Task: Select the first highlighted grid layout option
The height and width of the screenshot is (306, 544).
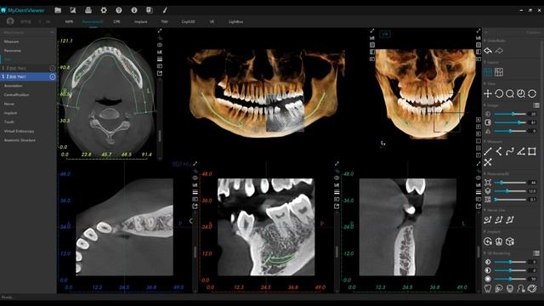Action: click(x=488, y=72)
